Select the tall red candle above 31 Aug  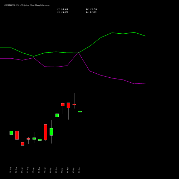[45, 132]
